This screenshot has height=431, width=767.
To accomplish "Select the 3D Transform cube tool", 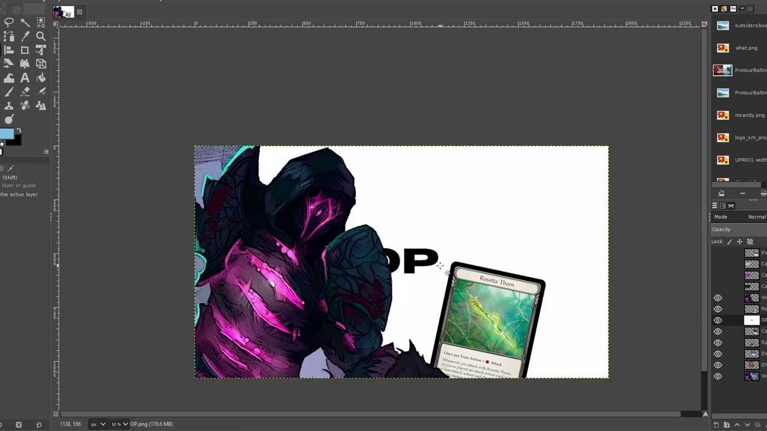I will point(41,64).
